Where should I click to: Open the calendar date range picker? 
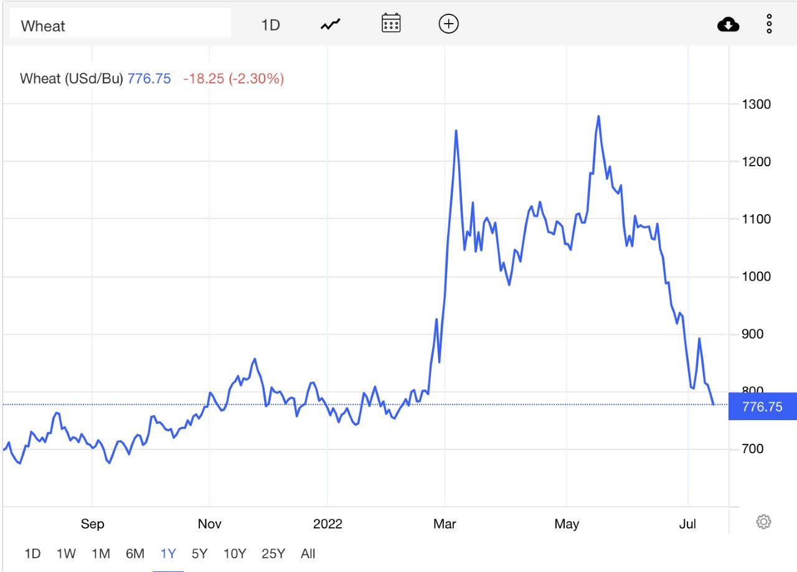click(390, 24)
